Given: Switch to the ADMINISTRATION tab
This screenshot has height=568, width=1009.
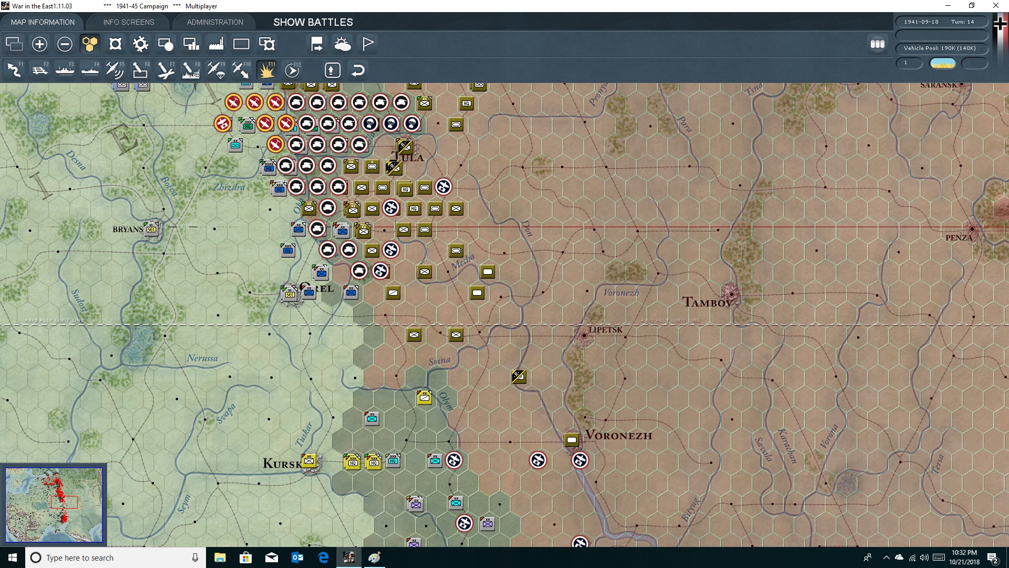Looking at the screenshot, I should (x=214, y=22).
